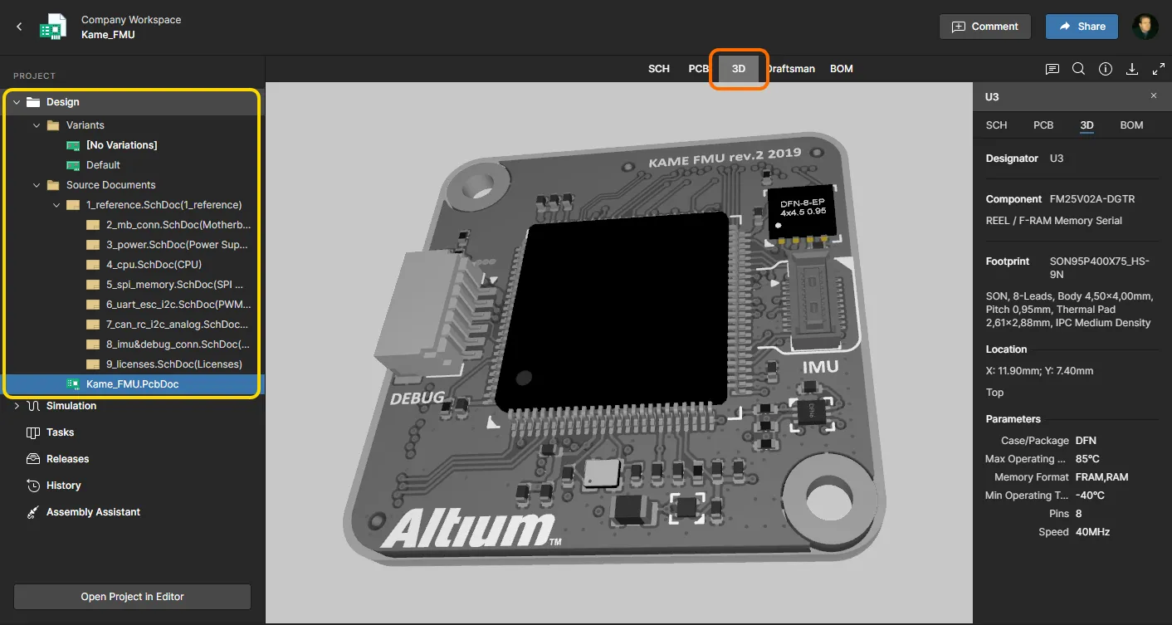
Task: Click the Assembly Assistant tool icon
Action: [33, 512]
